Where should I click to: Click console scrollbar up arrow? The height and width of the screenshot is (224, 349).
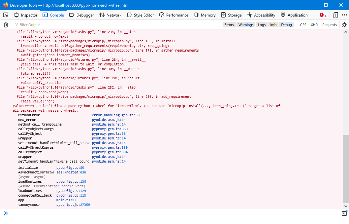(346, 32)
